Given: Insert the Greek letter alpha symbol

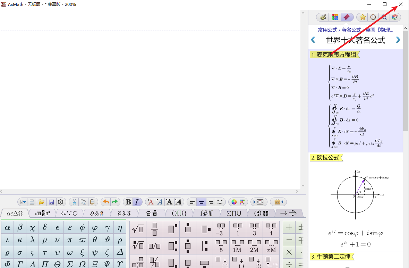Looking at the screenshot, I should click(x=7, y=228).
